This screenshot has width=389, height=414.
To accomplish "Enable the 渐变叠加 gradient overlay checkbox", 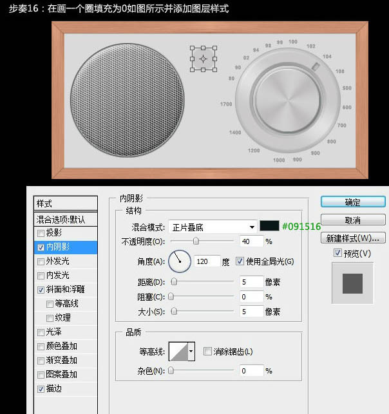I will point(41,361).
